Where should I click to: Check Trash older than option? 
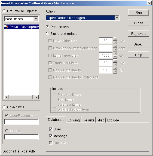point(50,63)
